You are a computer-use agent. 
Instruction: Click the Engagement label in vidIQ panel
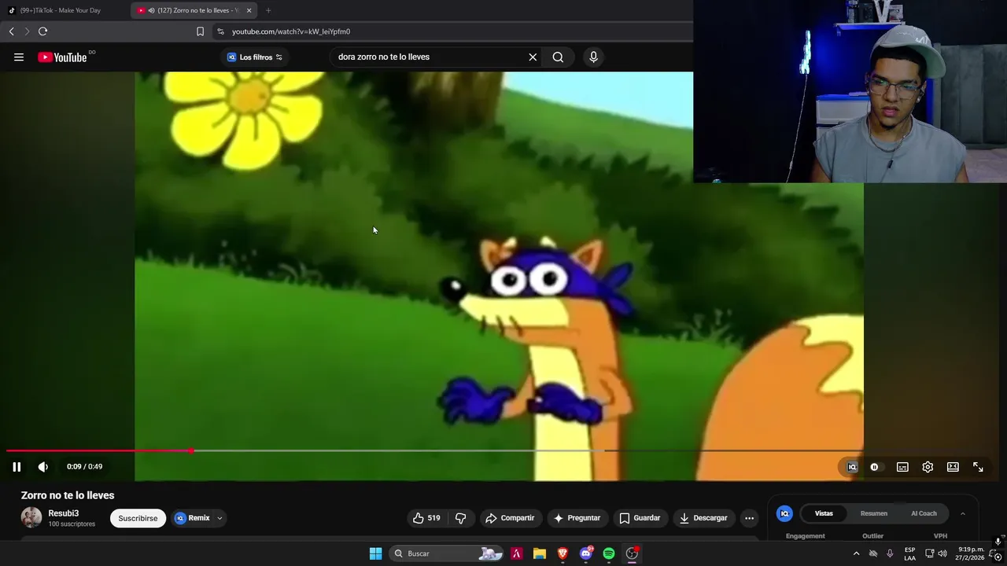click(805, 536)
